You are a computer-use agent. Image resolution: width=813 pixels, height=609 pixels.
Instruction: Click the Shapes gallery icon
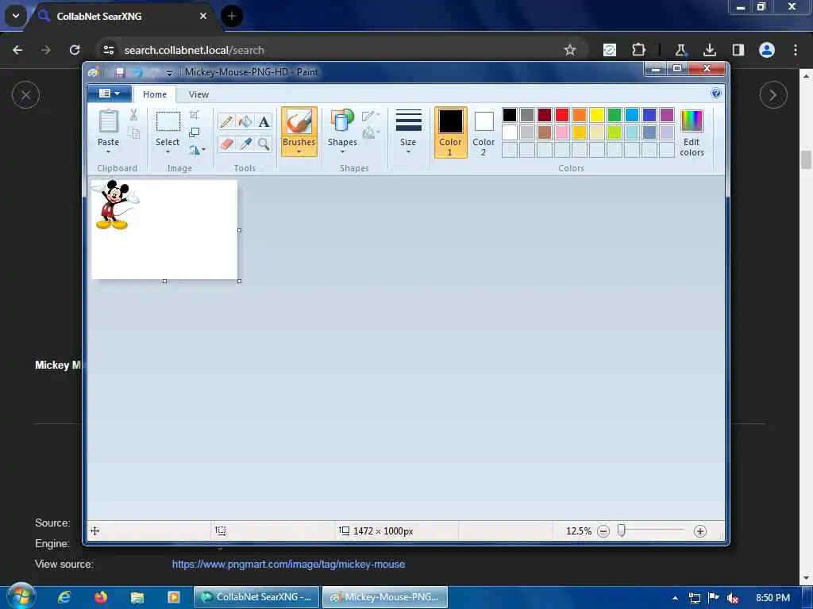[342, 121]
